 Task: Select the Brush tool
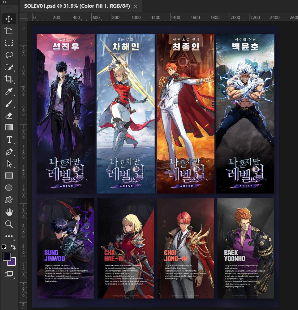click(x=9, y=103)
